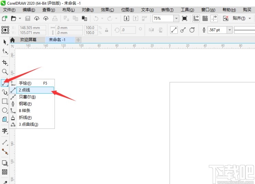Select the Zoom magnifier tool
Viewport: 255px width, 184px height.
tap(5, 72)
